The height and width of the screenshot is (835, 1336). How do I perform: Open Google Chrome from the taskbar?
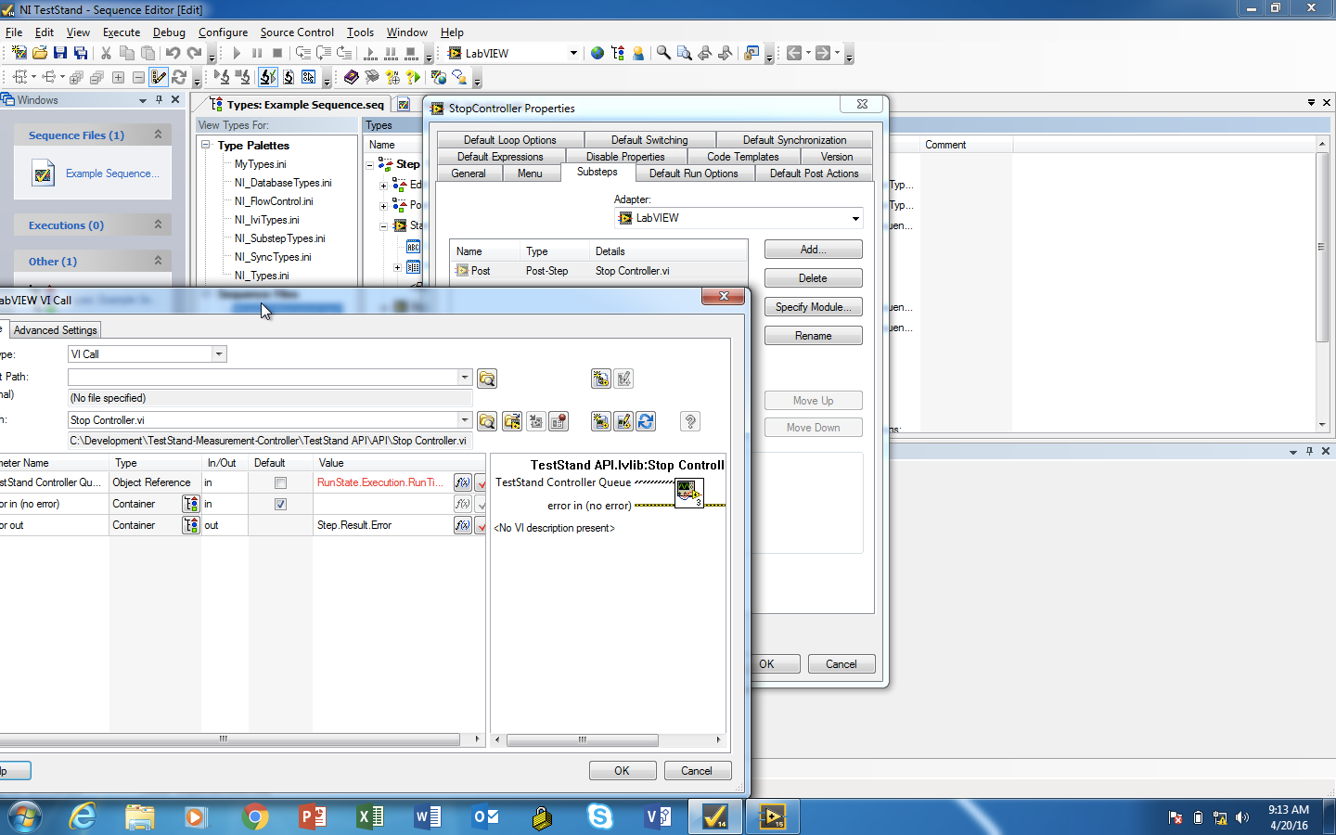254,816
